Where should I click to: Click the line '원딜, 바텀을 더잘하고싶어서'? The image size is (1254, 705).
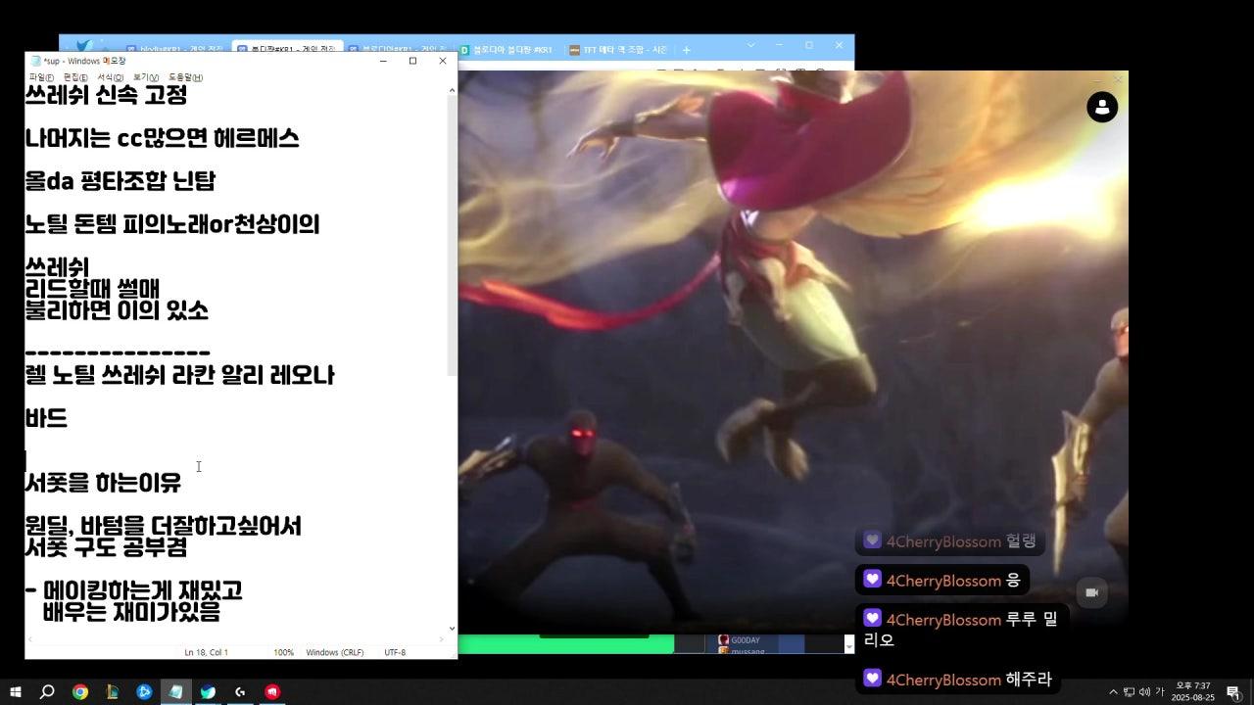[x=163, y=526]
